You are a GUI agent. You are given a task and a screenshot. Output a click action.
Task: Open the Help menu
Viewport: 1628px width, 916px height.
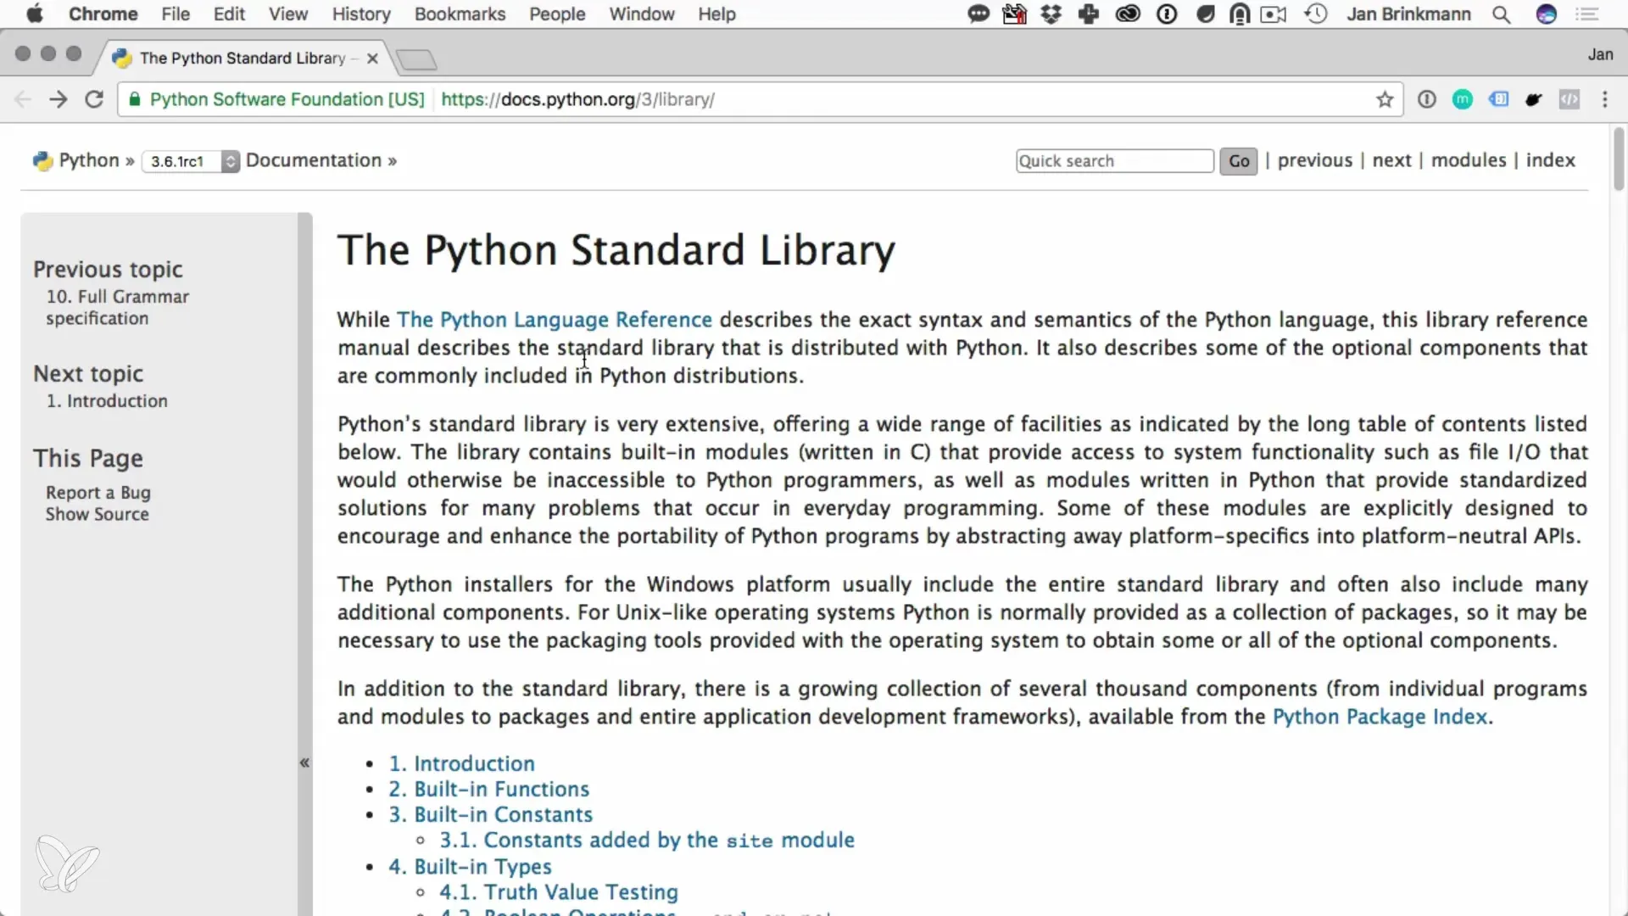716,14
